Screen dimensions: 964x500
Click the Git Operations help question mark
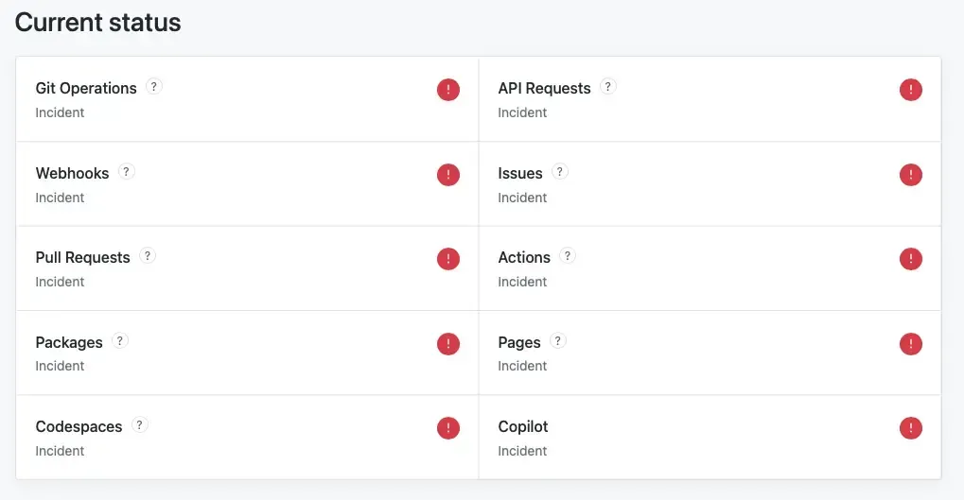click(155, 86)
